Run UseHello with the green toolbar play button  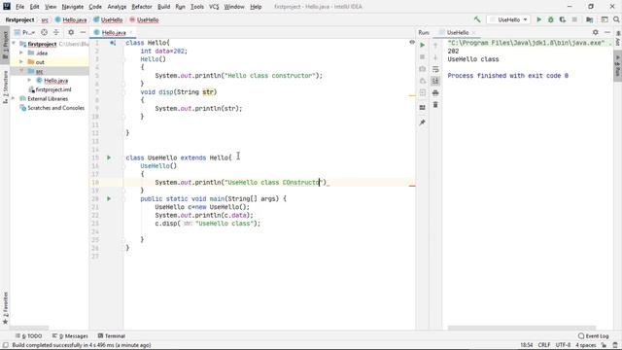pyautogui.click(x=538, y=19)
